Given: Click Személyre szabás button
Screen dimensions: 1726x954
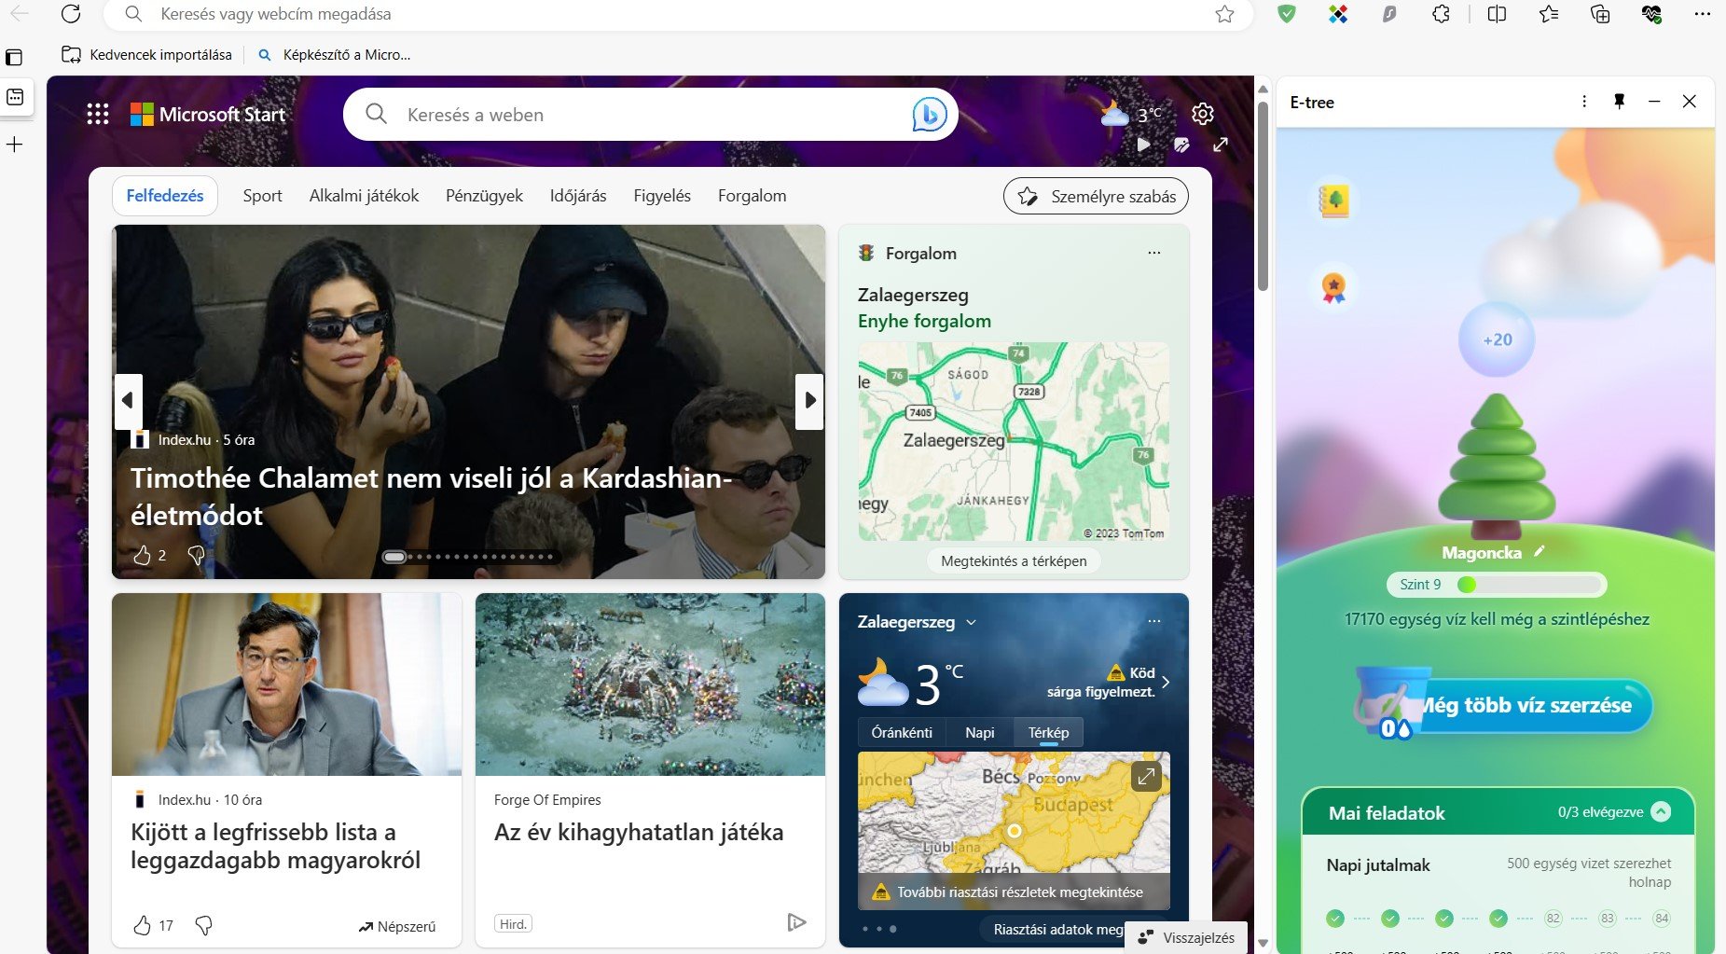Looking at the screenshot, I should tap(1096, 196).
